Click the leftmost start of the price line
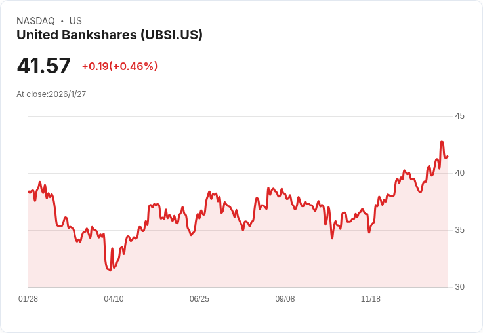This screenshot has height=333, width=483. click(x=28, y=191)
